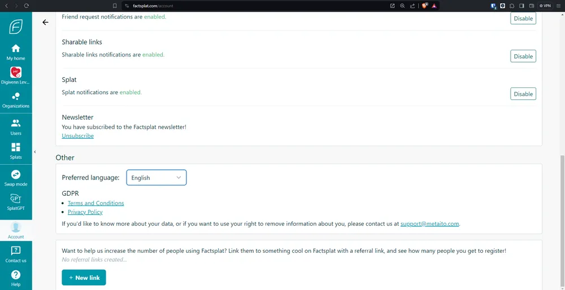Disable friend request notifications

coord(523,19)
